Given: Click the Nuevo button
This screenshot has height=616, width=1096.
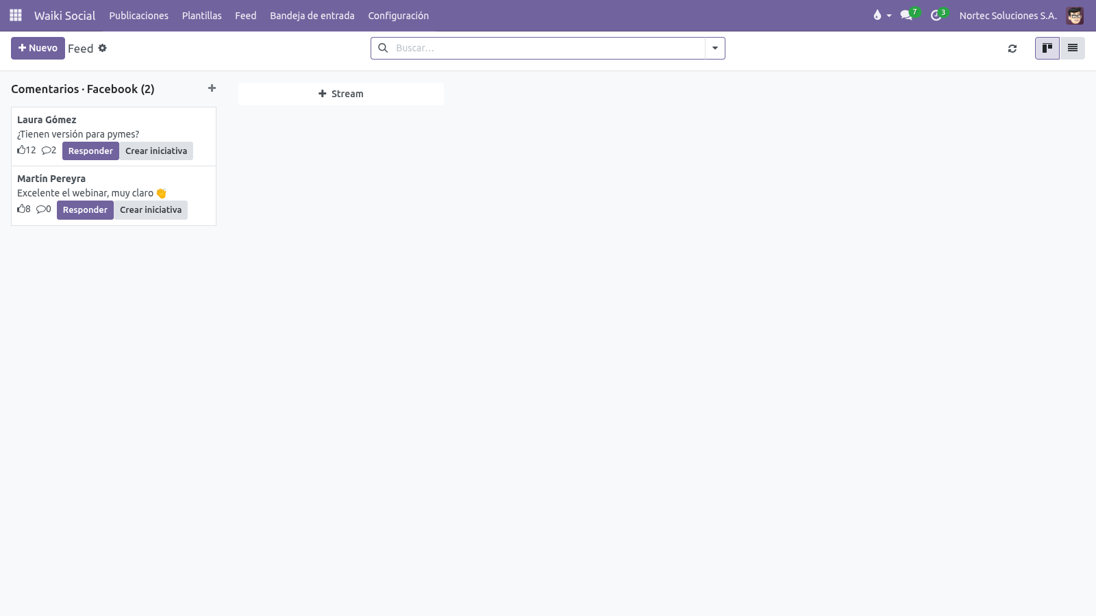Looking at the screenshot, I should pyautogui.click(x=38, y=48).
